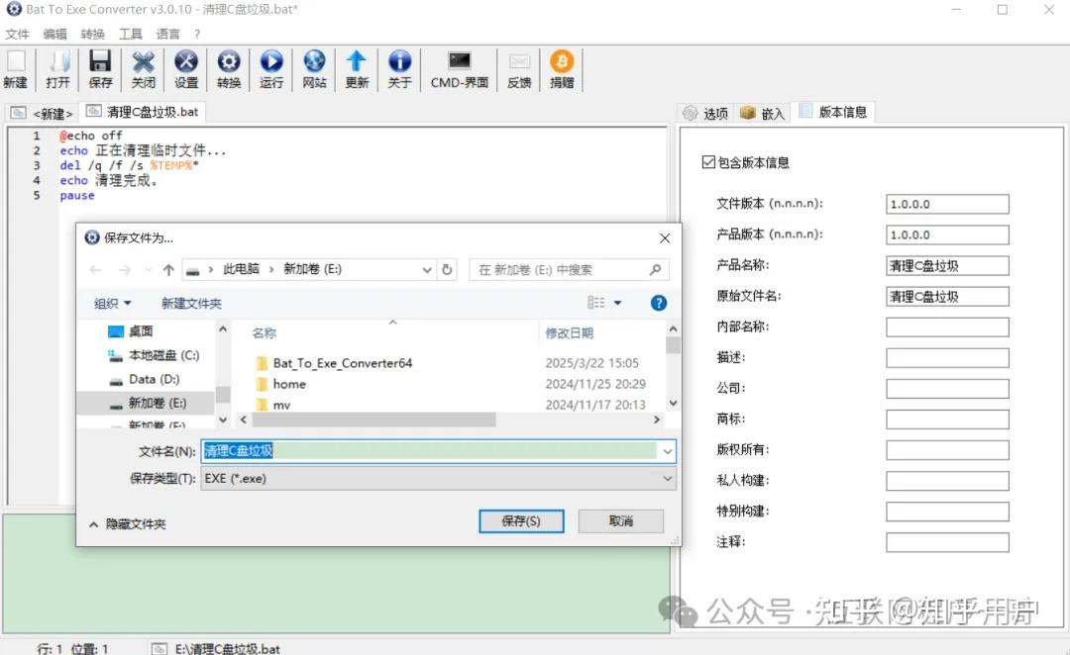Viewport: 1070px width, 655px height.
Task: Click the 产品名称 input field
Action: pyautogui.click(x=947, y=266)
